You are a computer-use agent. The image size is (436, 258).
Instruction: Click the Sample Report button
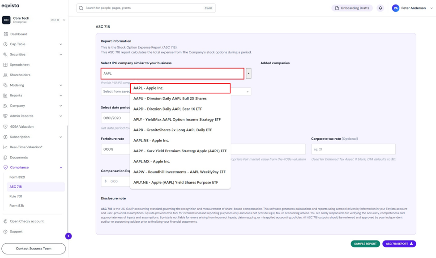(365, 244)
